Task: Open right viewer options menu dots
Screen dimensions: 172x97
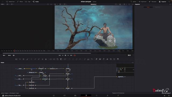Action: [132, 4]
